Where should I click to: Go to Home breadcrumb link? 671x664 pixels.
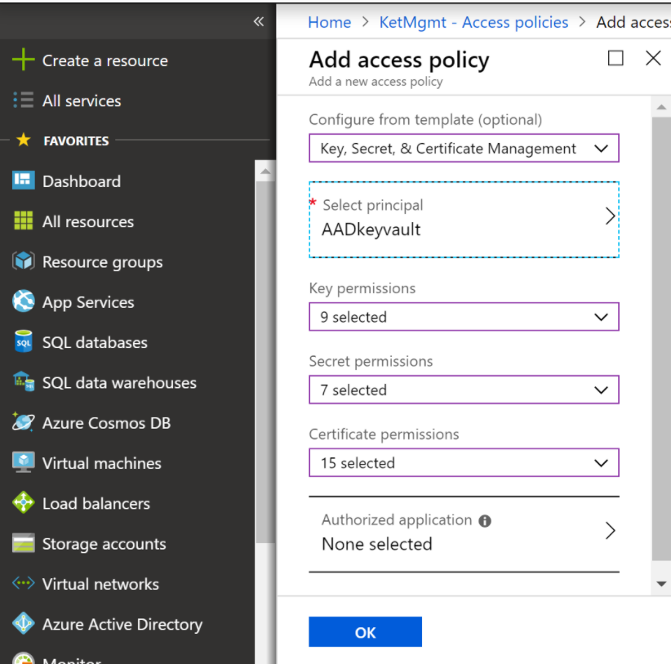click(330, 22)
